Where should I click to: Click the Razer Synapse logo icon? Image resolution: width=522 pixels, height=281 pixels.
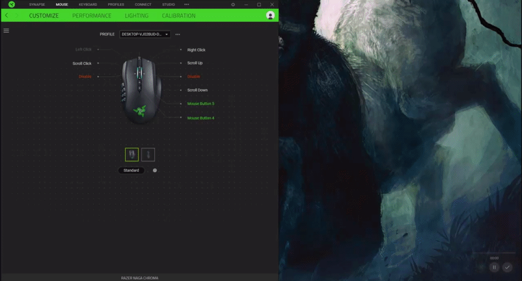(11, 4)
